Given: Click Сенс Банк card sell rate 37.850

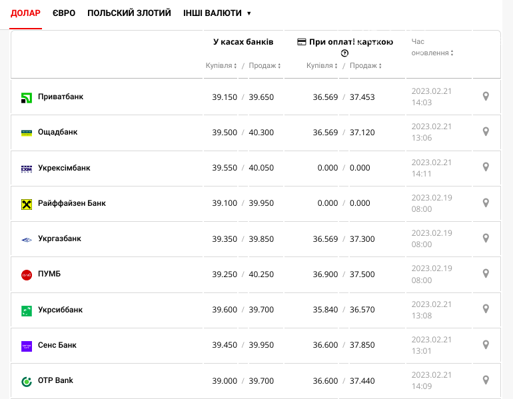Looking at the screenshot, I should [x=362, y=345].
